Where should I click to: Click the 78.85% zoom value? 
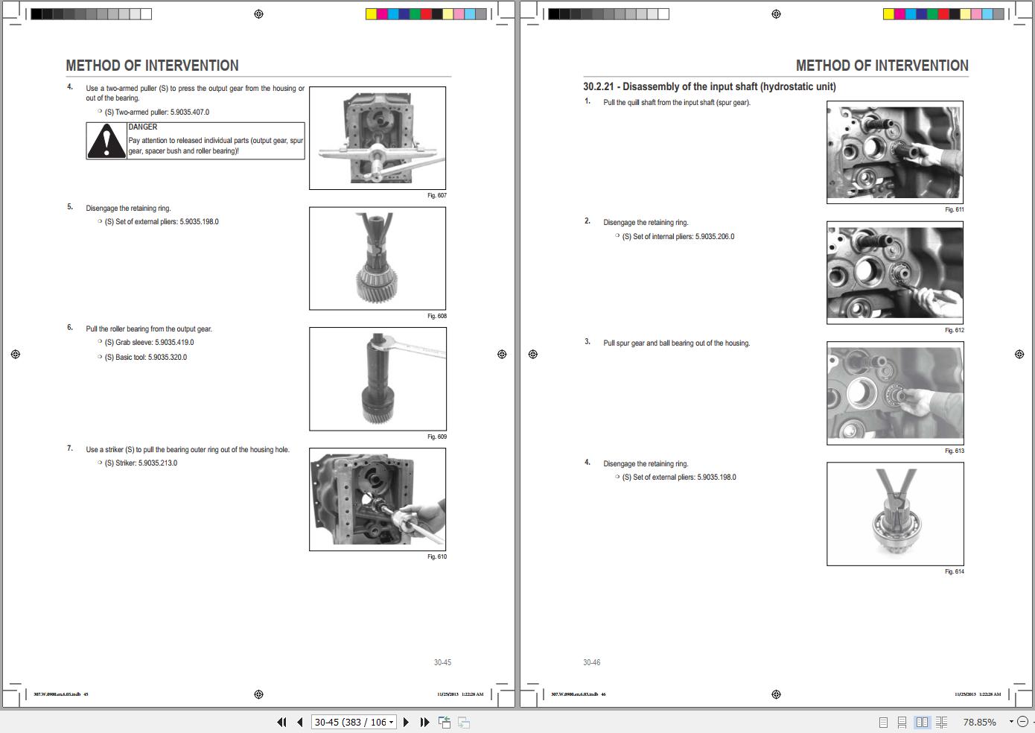click(979, 722)
